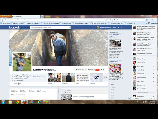Viewport: 158px width, 119px height.
Task: Select Now in the timeline navigator
Action: (x=112, y=84)
